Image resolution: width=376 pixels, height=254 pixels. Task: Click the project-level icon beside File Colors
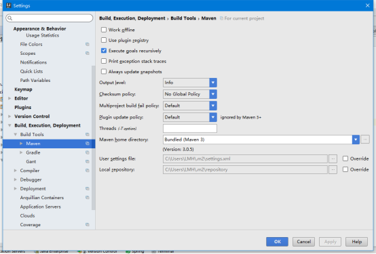(88, 44)
